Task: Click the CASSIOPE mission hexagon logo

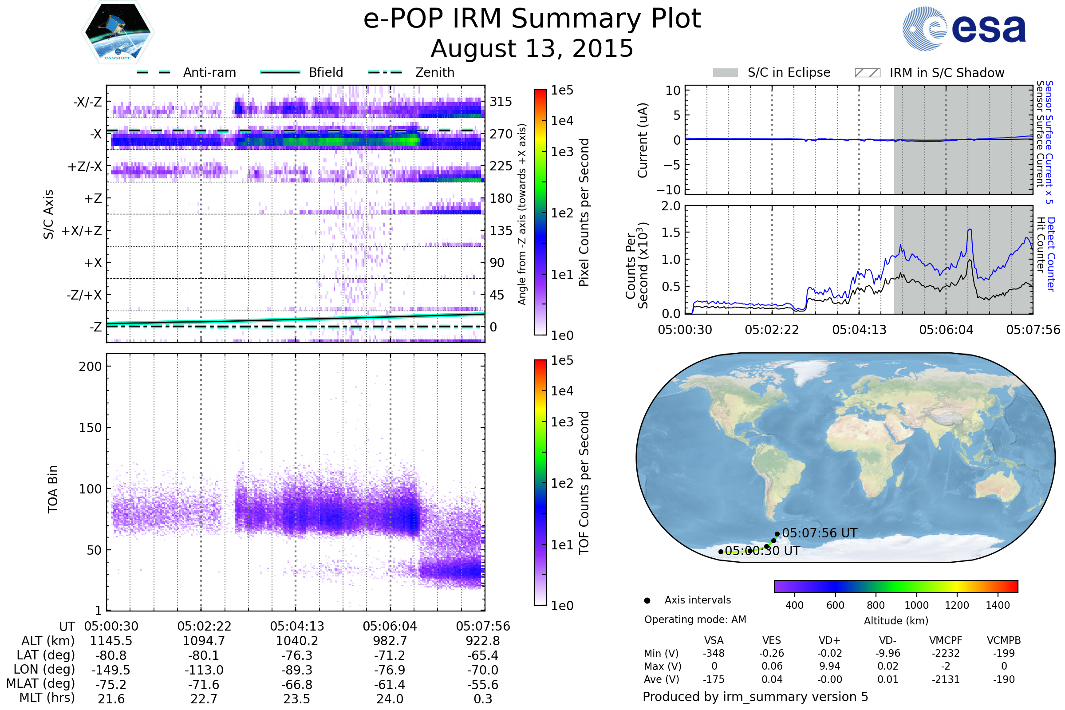Action: (118, 32)
